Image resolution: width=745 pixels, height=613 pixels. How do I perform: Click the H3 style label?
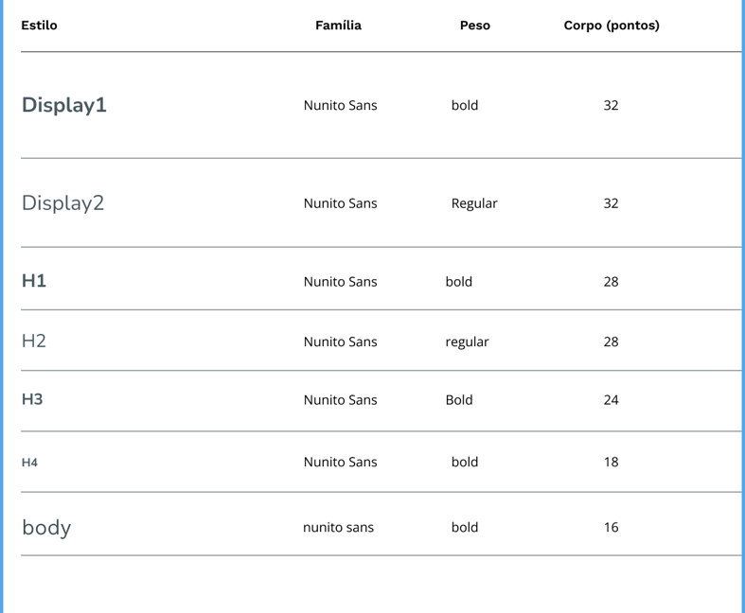pos(32,399)
